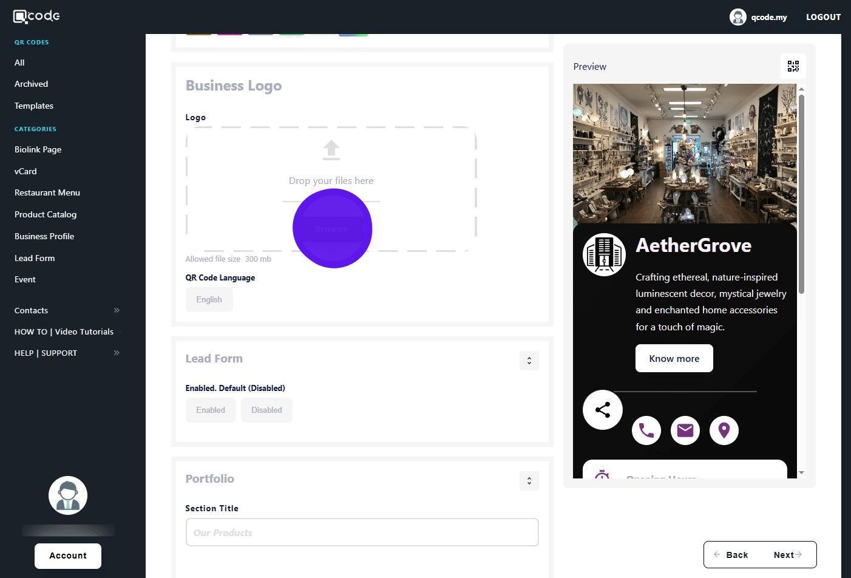Viewport: 851px width, 578px height.
Task: Click the email envelope icon in preview
Action: point(685,430)
